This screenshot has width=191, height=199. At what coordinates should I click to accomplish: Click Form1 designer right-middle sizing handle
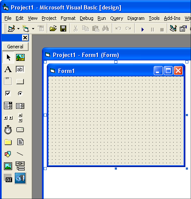click(187, 115)
